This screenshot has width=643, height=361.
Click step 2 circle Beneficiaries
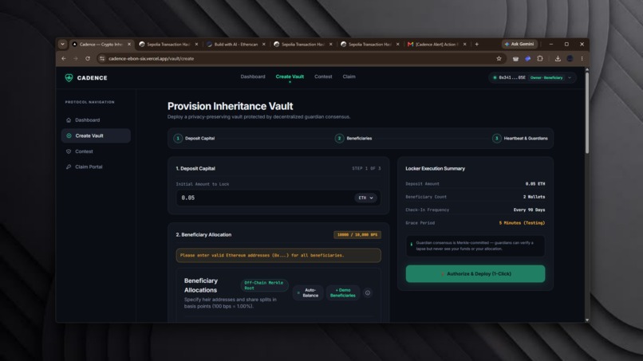pyautogui.click(x=339, y=139)
